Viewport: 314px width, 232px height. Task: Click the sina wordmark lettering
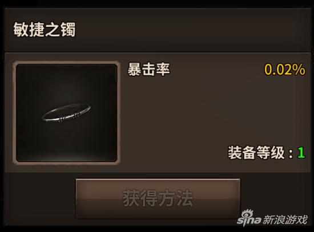pos(249,221)
